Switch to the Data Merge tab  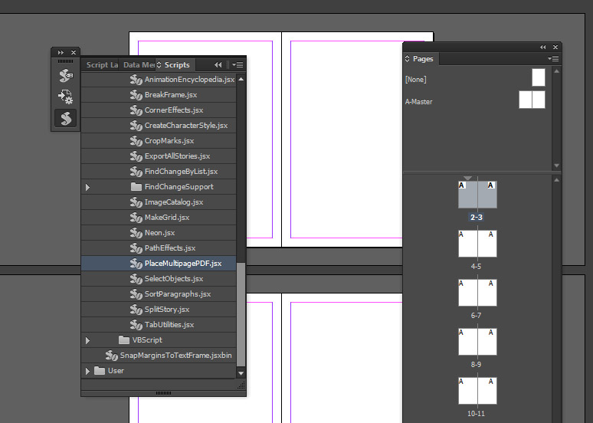[x=139, y=64]
